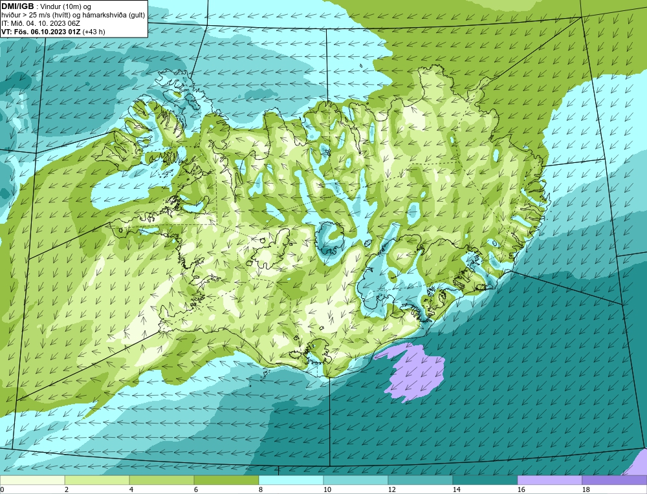Click the "VT: Fös. 06.10.2023 01Z" valid time
This screenshot has width=647, height=494.
click(x=41, y=32)
